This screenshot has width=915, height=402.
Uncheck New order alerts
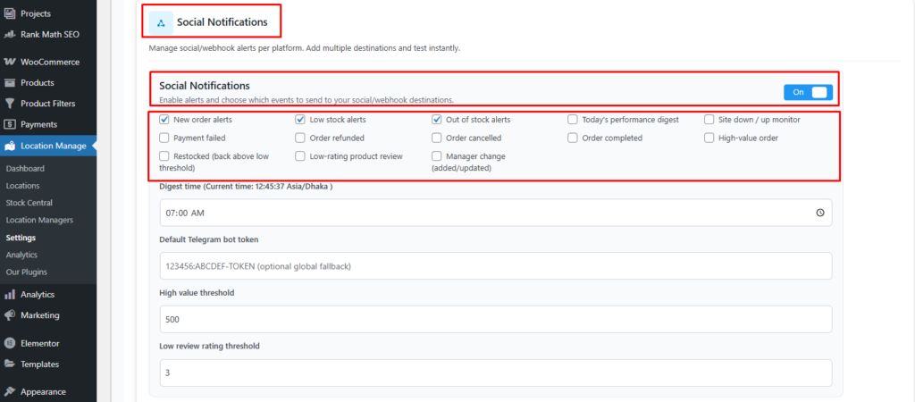point(164,120)
